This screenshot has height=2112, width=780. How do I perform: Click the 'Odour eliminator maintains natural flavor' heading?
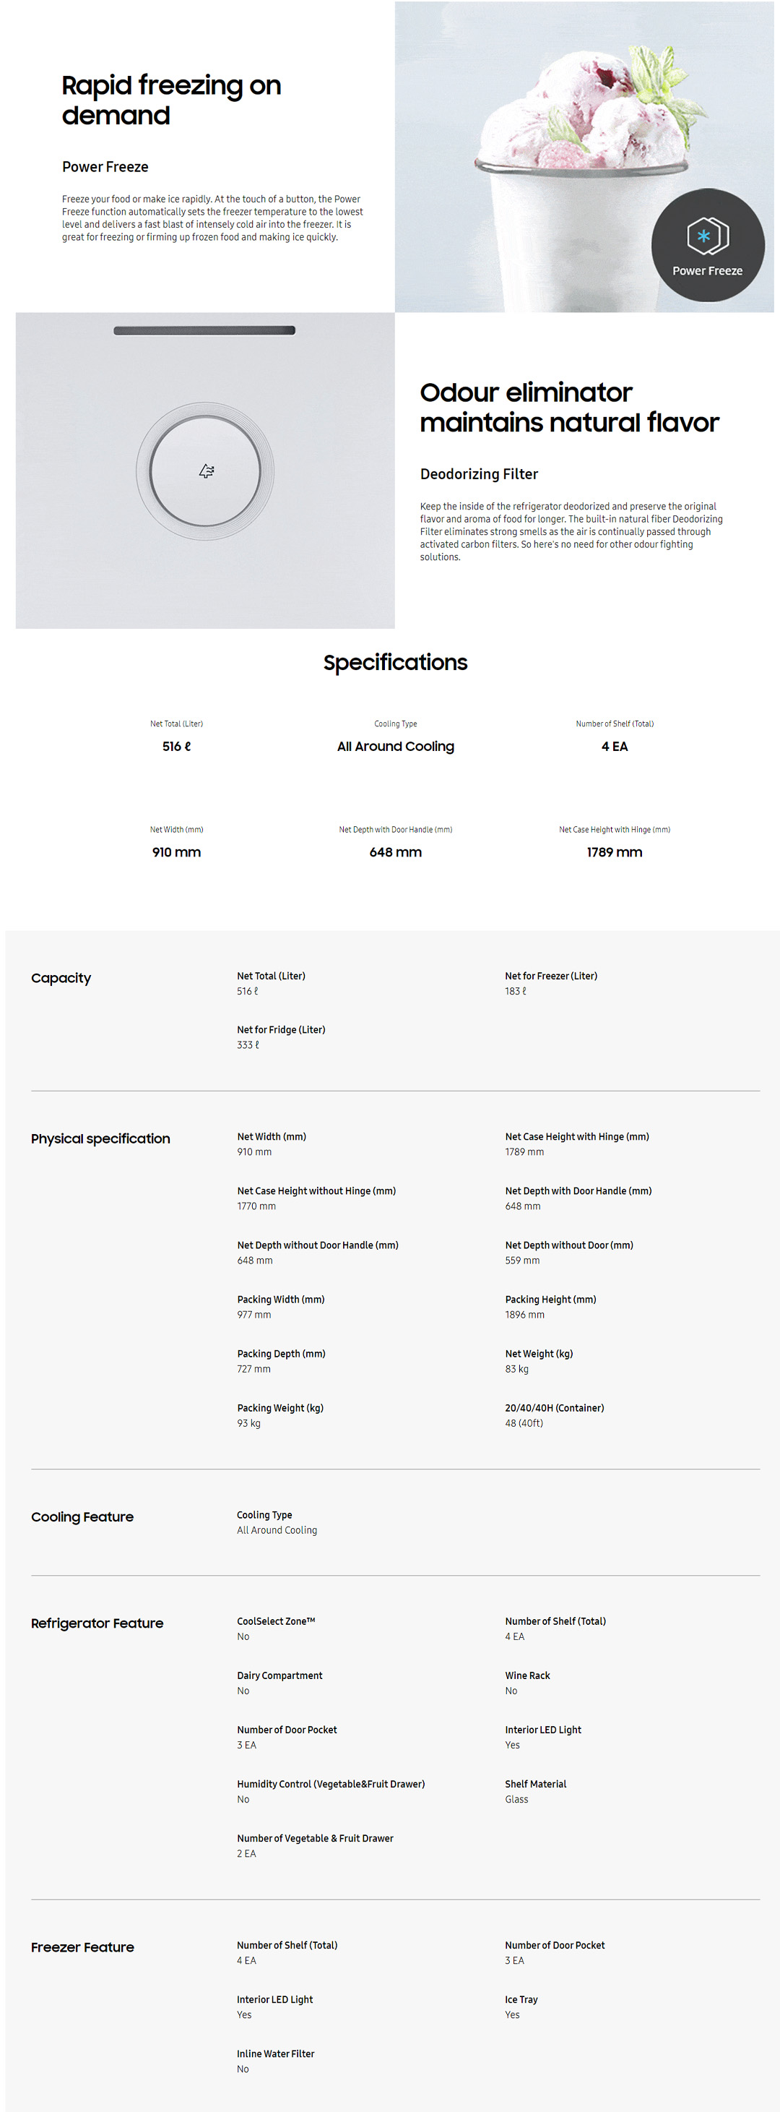[x=568, y=407]
